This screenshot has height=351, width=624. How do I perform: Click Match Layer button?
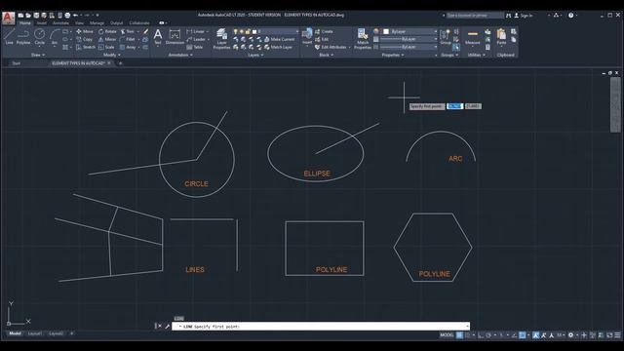tap(278, 47)
